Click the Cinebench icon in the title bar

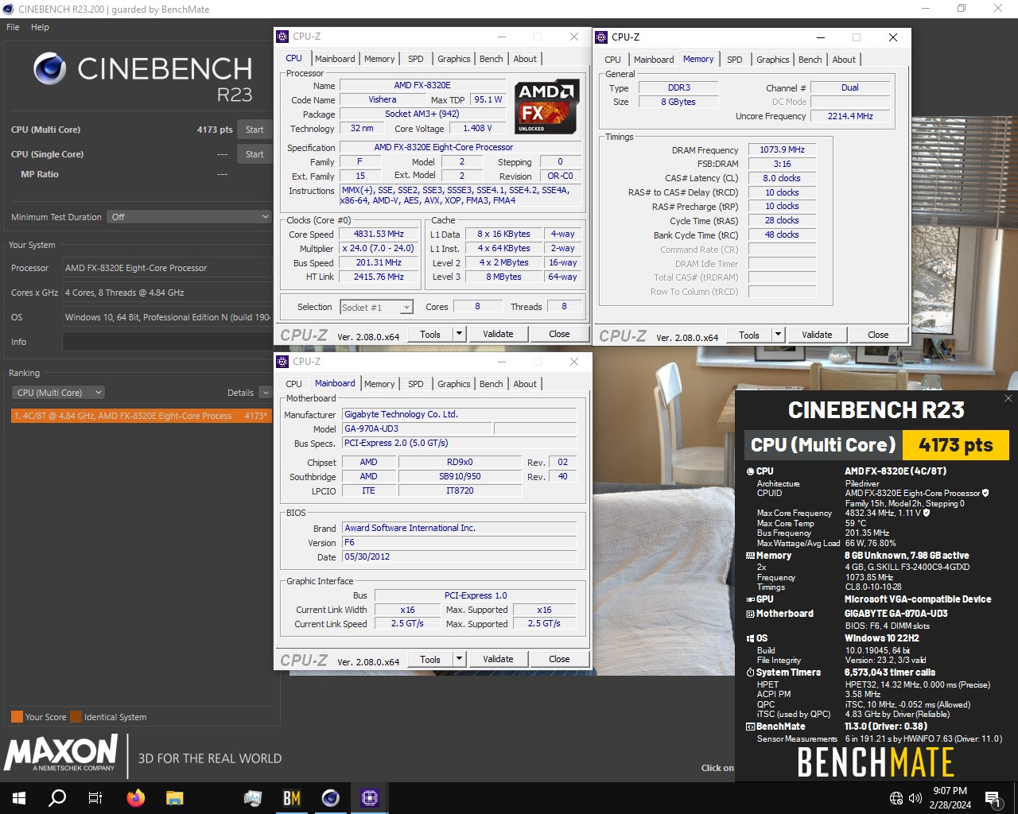pos(9,9)
